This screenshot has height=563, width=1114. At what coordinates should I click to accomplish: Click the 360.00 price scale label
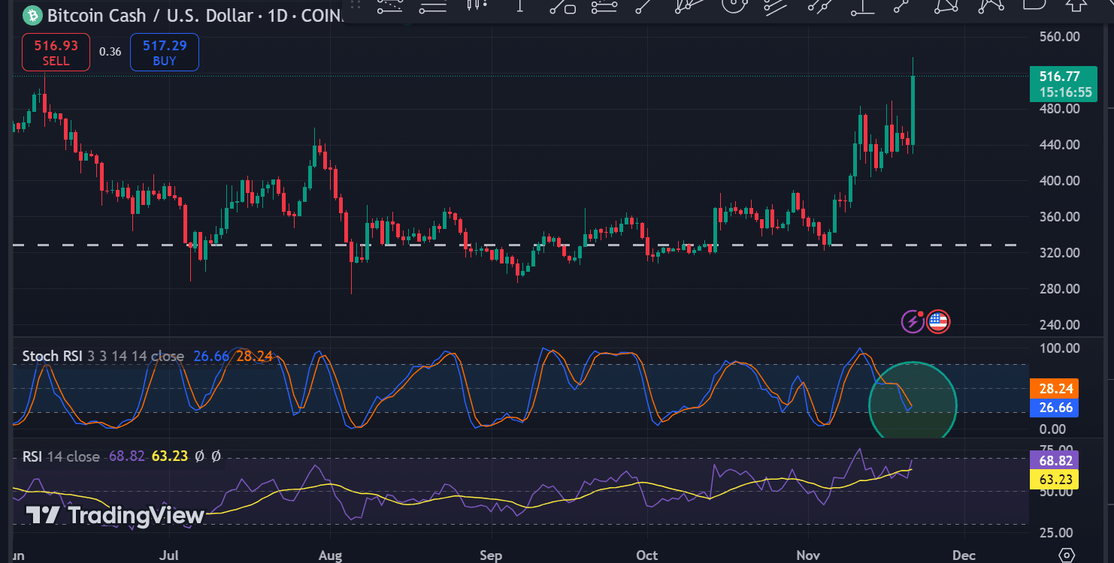click(1060, 217)
